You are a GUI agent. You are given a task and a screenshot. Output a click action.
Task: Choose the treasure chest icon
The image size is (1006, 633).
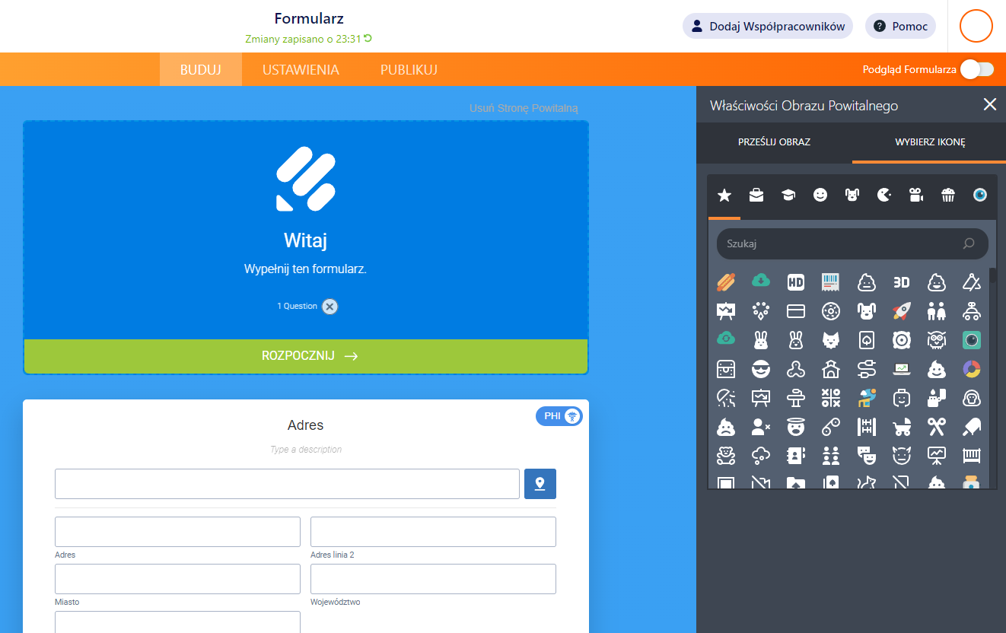(726, 369)
